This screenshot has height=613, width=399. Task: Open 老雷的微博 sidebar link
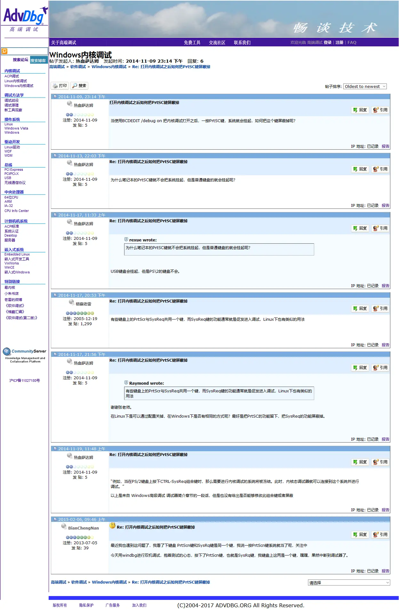click(x=13, y=300)
